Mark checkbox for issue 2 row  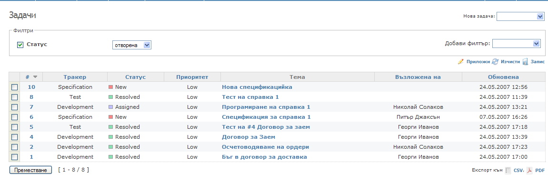(14, 147)
